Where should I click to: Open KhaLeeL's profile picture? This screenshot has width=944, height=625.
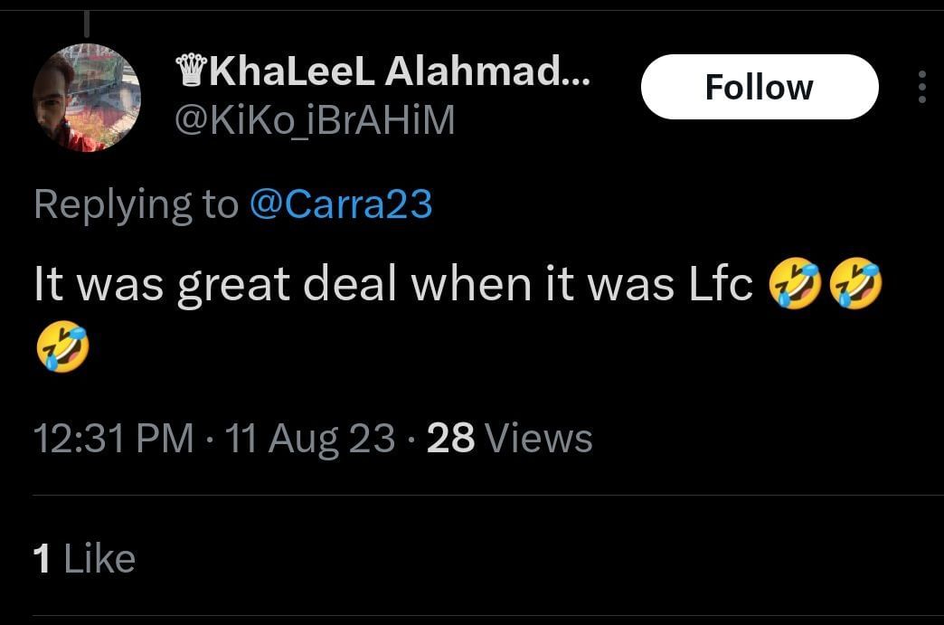[86, 98]
